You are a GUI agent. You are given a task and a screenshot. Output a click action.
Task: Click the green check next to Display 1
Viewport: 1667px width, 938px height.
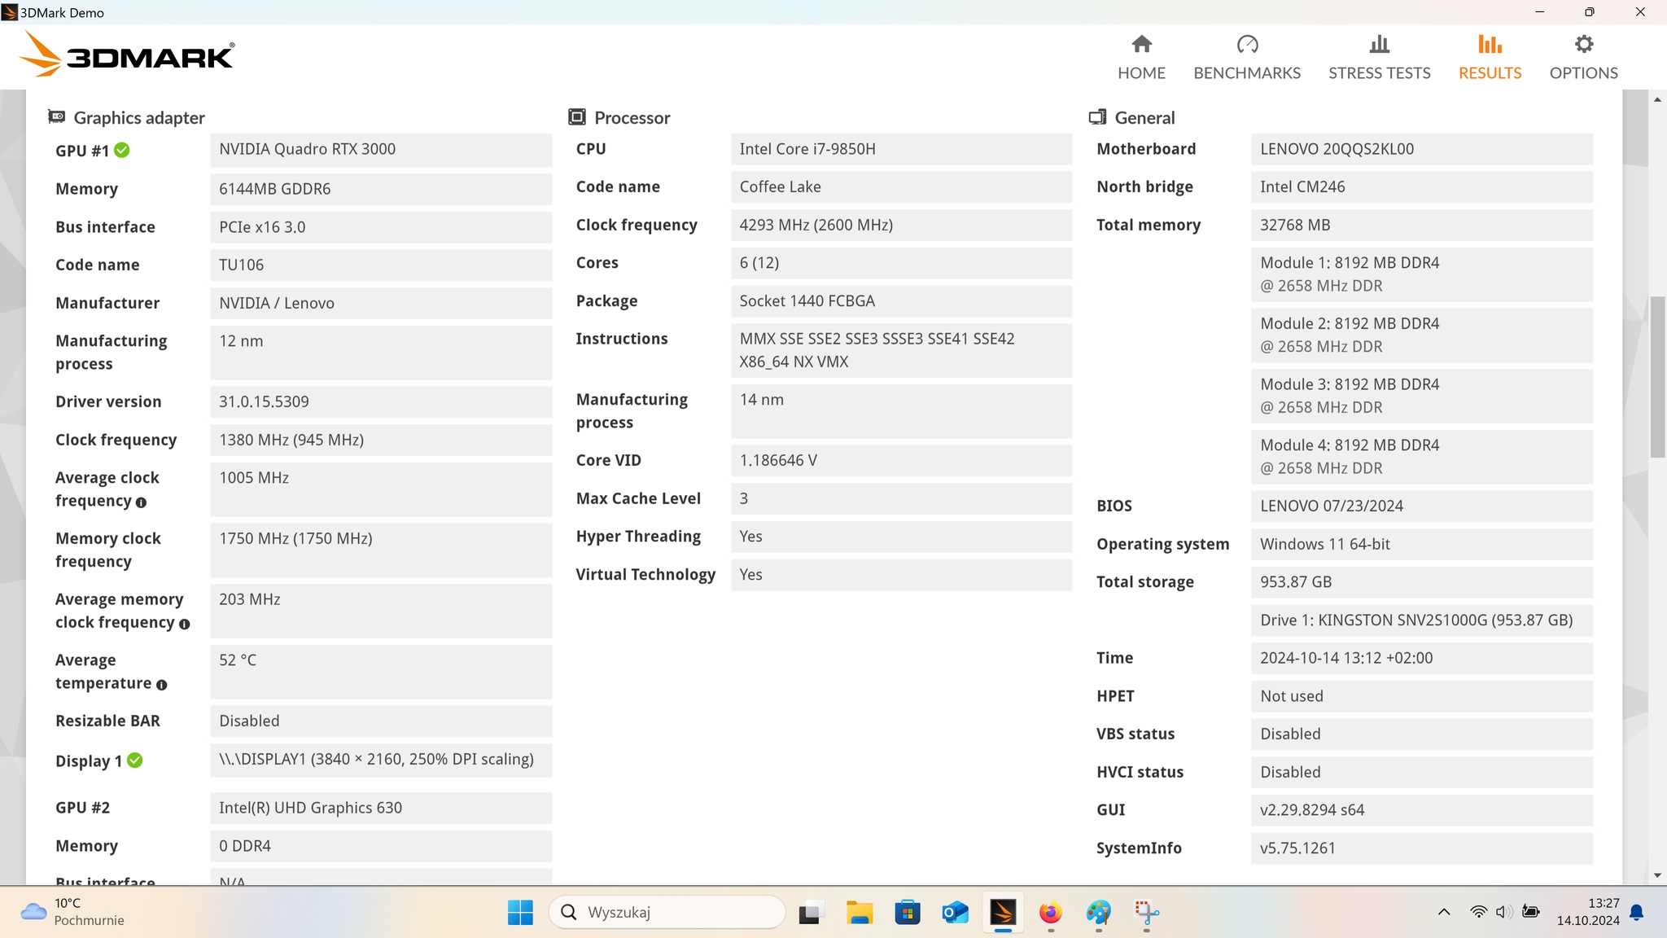[135, 760]
